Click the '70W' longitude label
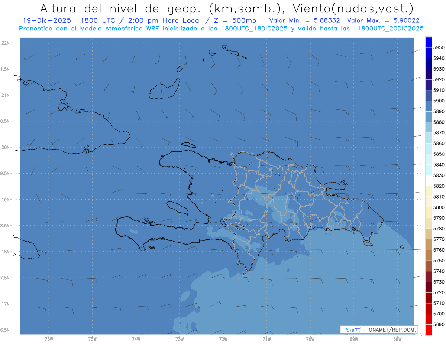 click(310, 339)
